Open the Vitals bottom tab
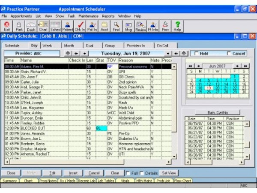The width and height of the screenshot is (257, 193). tap(125, 181)
